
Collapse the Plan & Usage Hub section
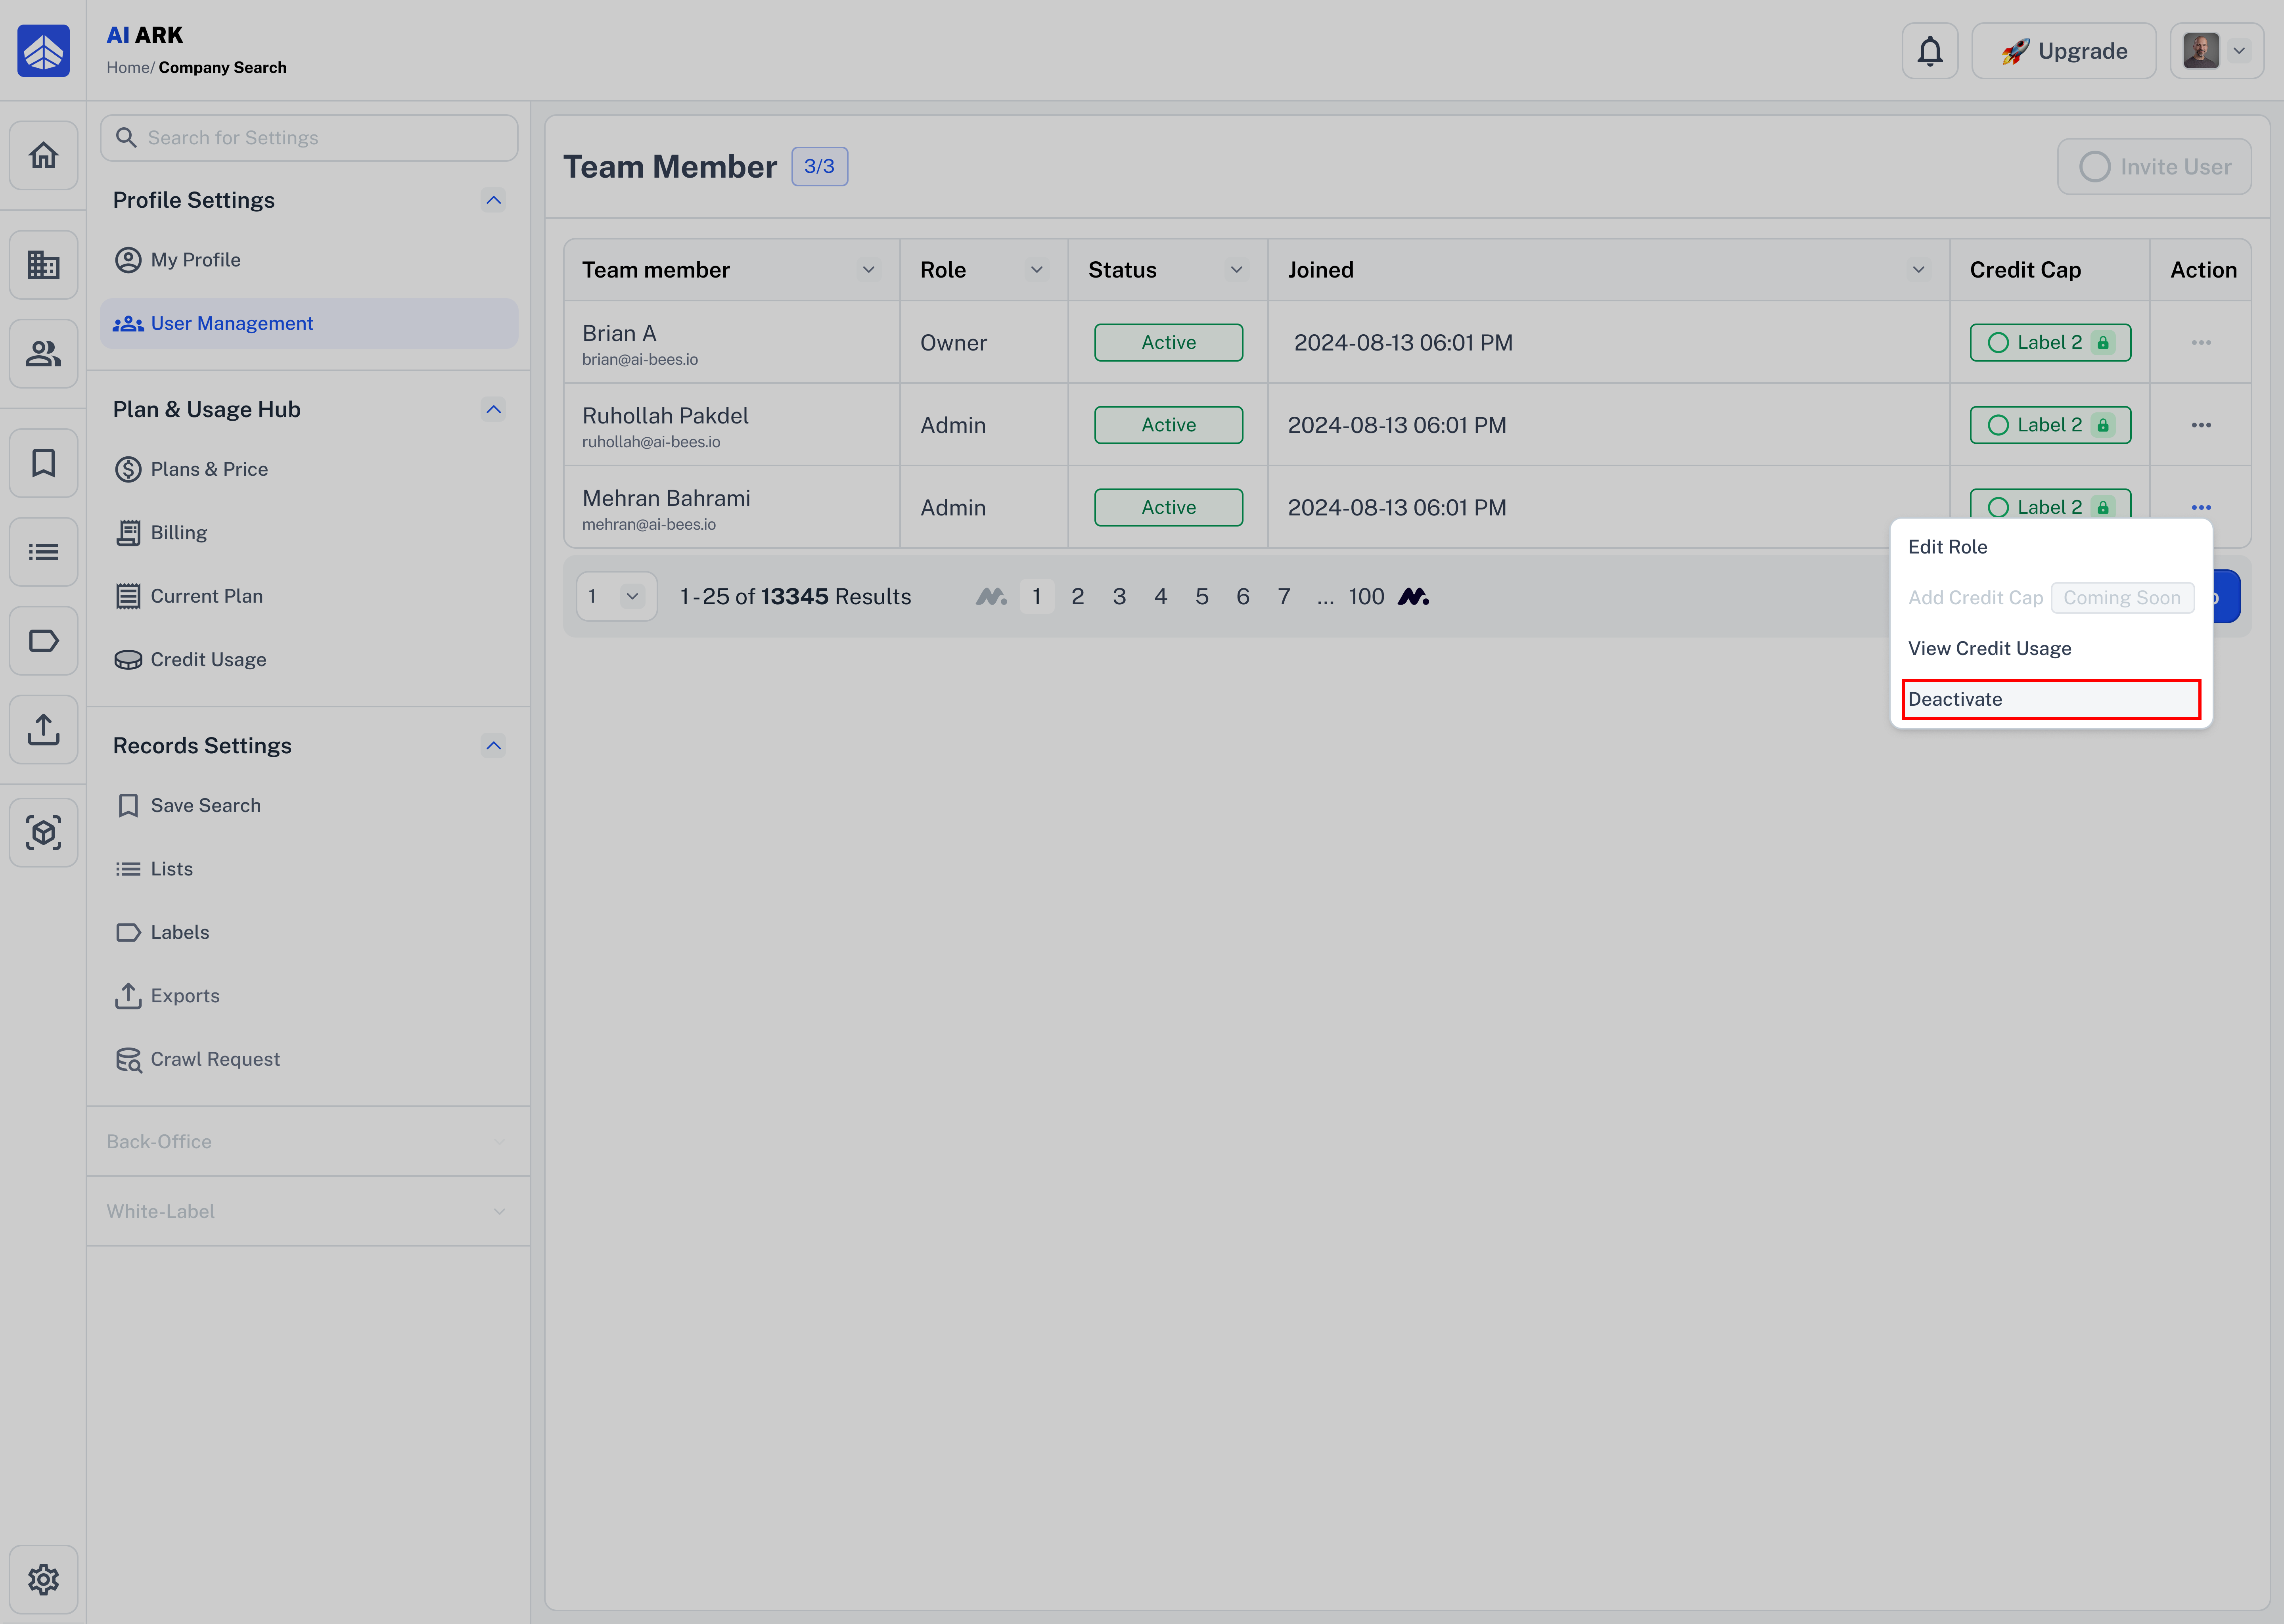pos(493,409)
